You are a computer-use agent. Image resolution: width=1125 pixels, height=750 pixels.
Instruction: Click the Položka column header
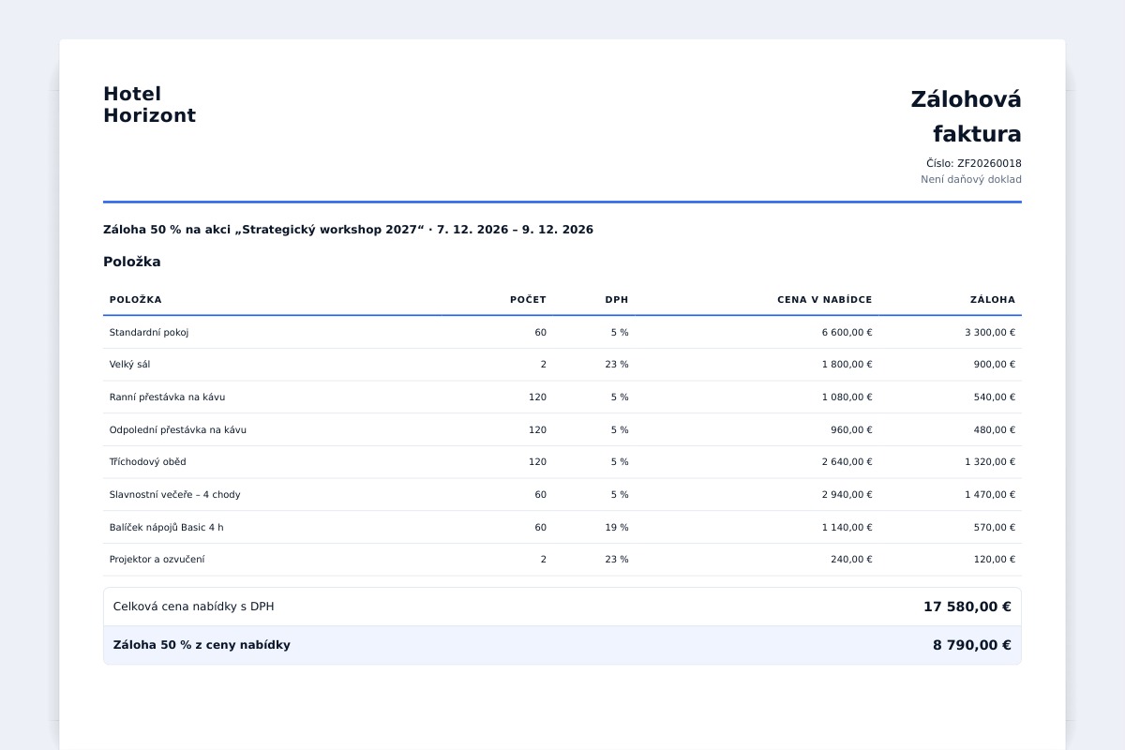click(136, 300)
